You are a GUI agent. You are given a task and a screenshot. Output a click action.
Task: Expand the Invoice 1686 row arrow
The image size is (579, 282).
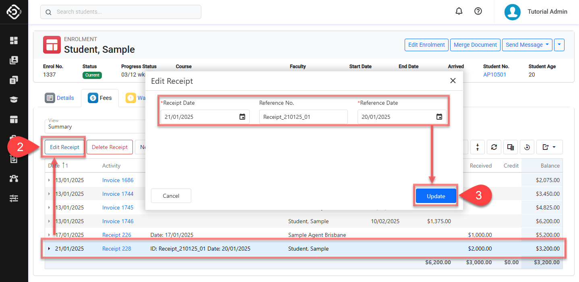point(50,180)
